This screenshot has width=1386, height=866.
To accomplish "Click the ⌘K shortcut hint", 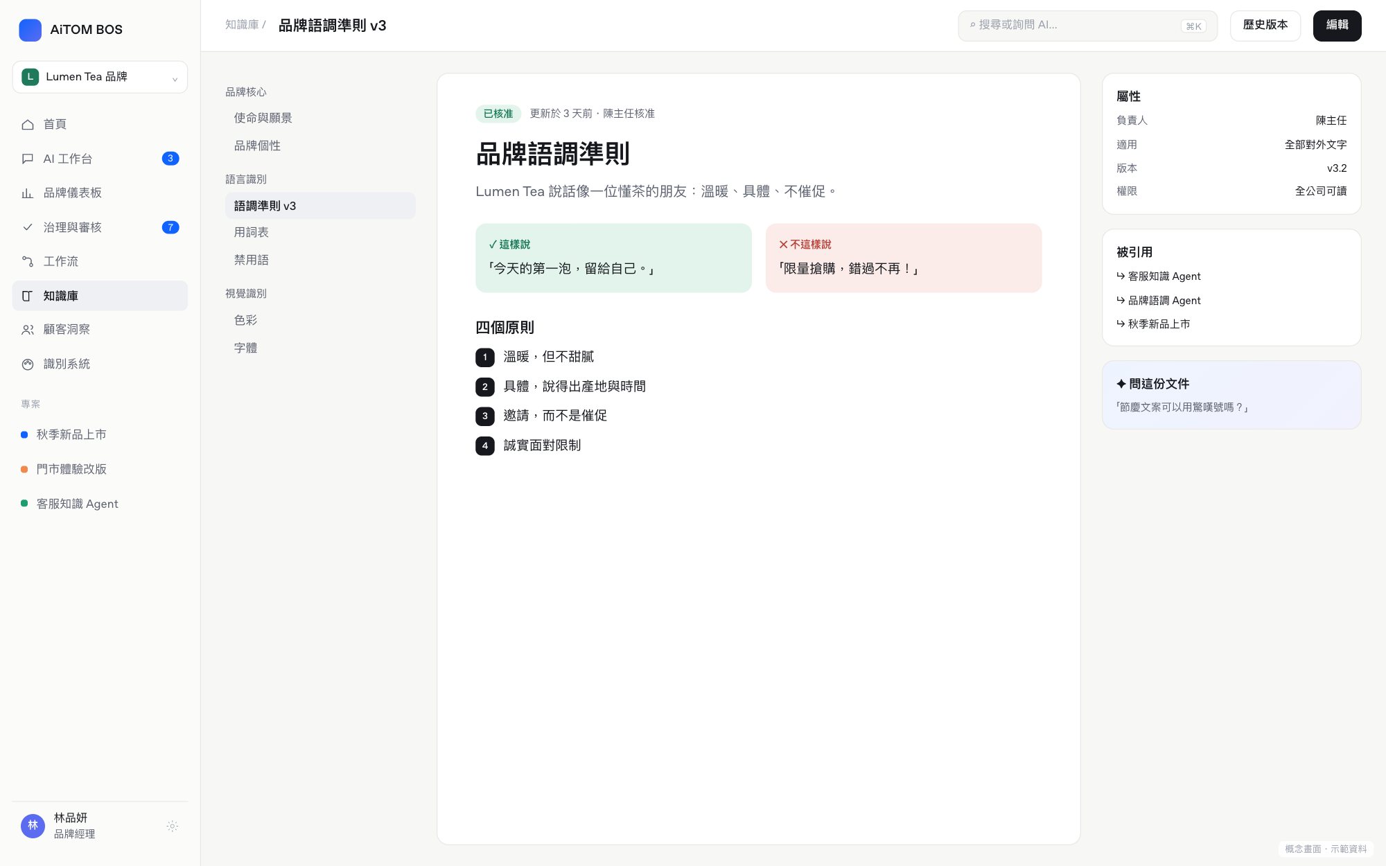I will point(1193,26).
